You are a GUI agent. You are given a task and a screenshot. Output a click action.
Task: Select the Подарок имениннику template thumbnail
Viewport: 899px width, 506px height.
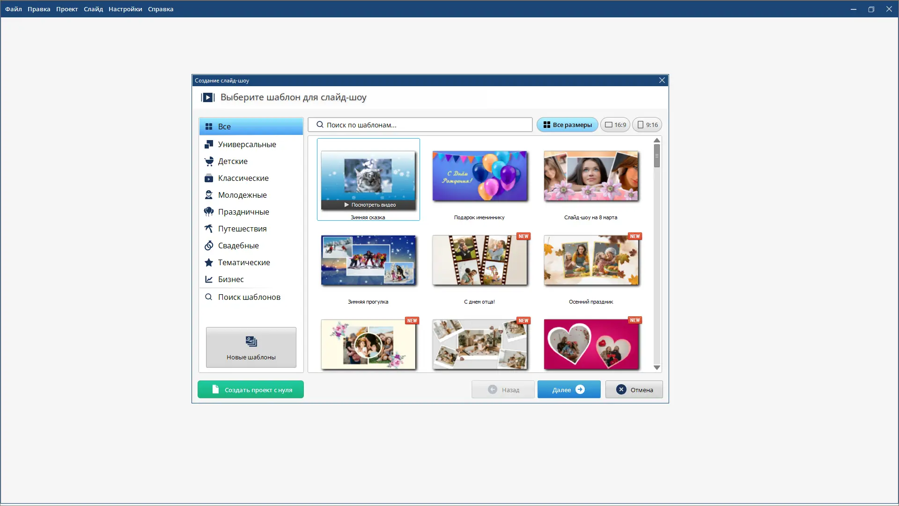click(479, 176)
